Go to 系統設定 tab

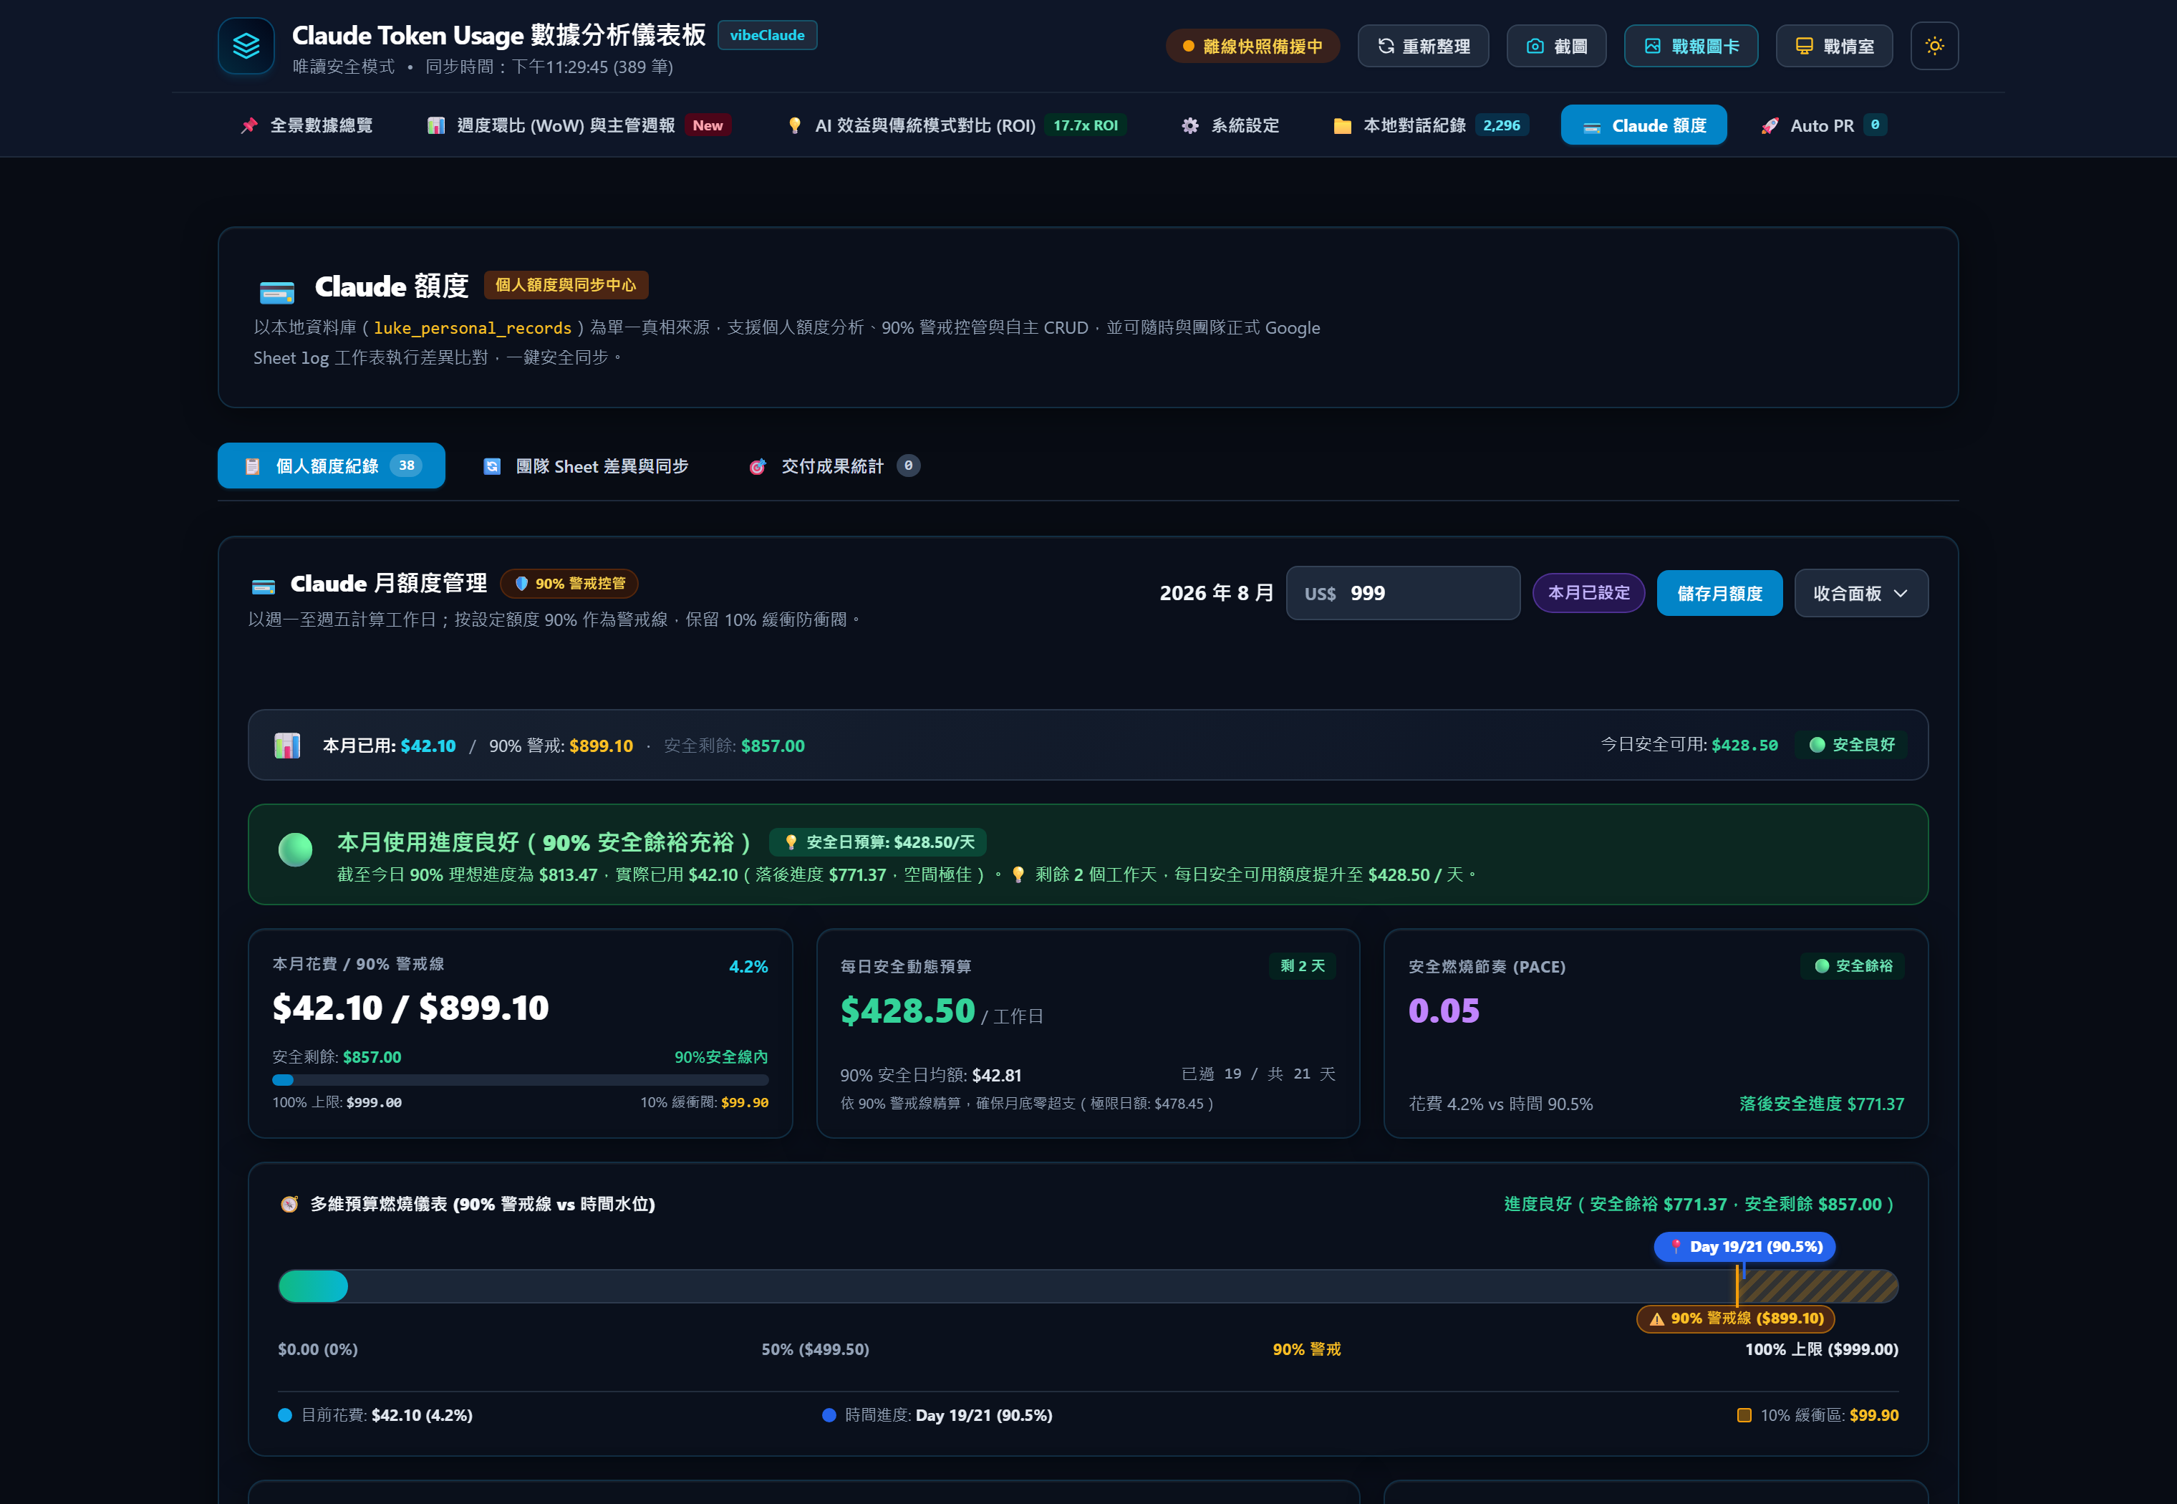coord(1230,125)
